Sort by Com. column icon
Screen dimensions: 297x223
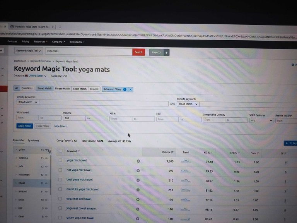click(x=258, y=153)
